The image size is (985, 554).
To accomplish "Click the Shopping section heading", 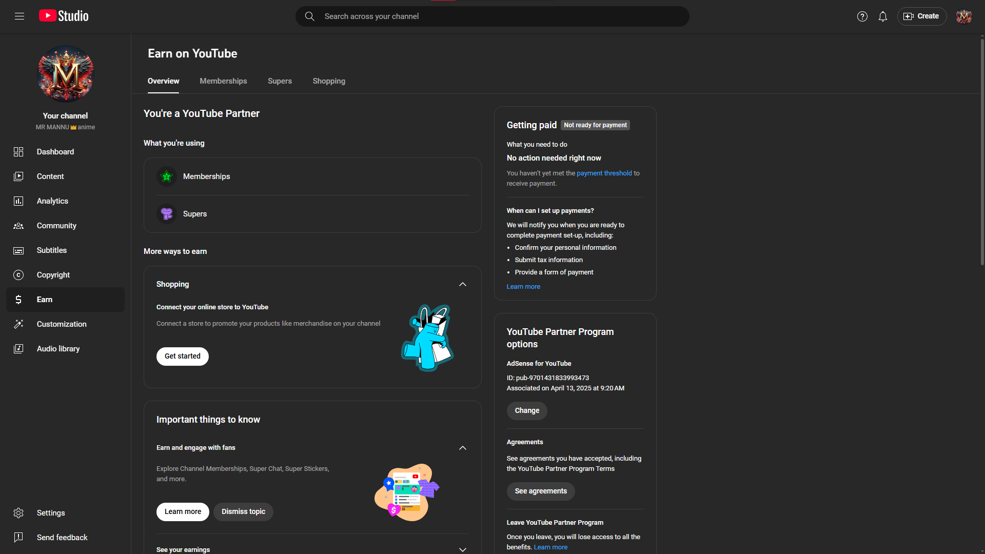I will [x=172, y=284].
